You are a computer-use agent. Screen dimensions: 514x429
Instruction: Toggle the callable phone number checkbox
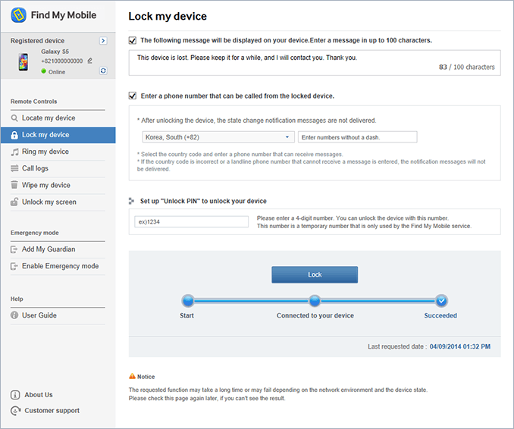[x=133, y=96]
